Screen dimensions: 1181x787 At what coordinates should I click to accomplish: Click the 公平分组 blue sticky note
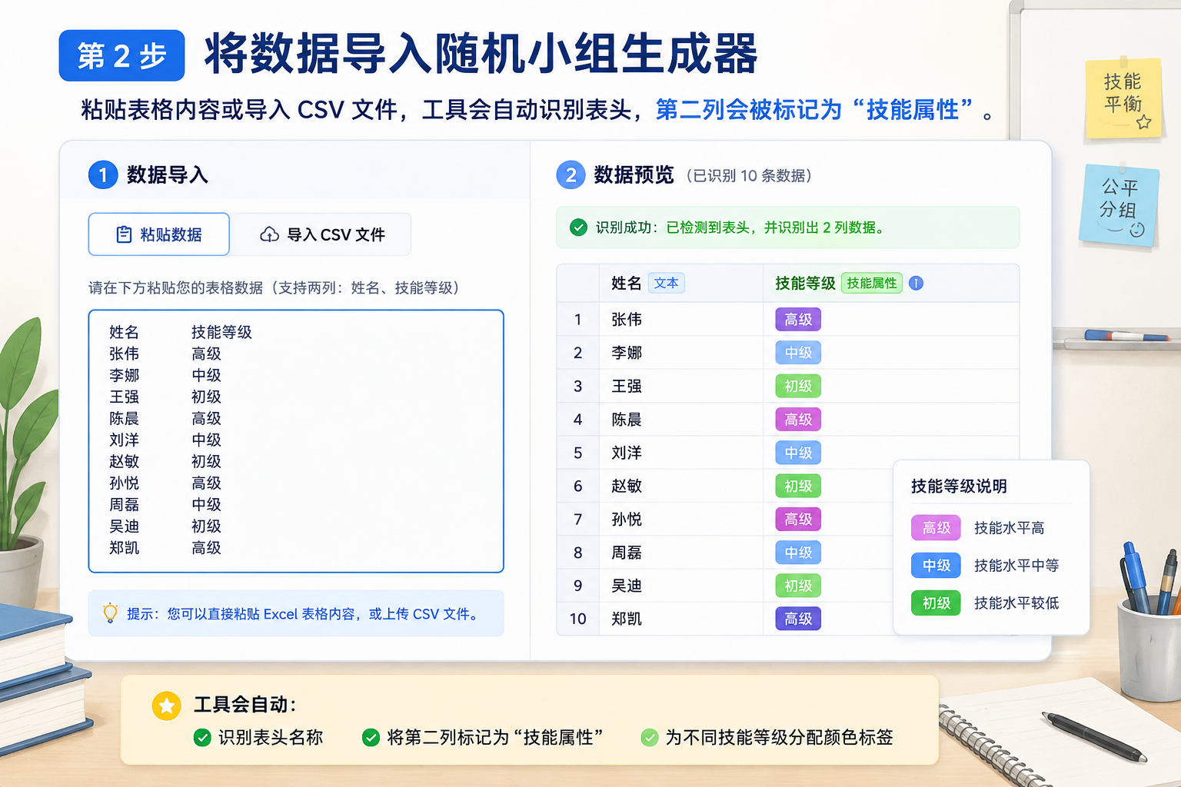coord(1119,204)
